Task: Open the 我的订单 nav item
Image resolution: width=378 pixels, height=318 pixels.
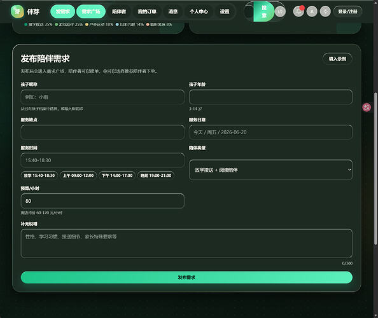Action: click(147, 11)
